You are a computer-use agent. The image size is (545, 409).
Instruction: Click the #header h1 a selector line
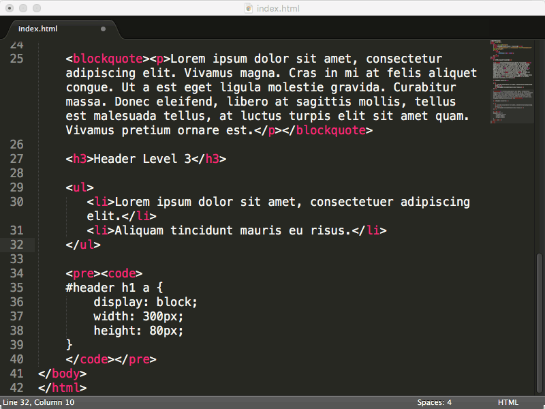pyautogui.click(x=114, y=288)
